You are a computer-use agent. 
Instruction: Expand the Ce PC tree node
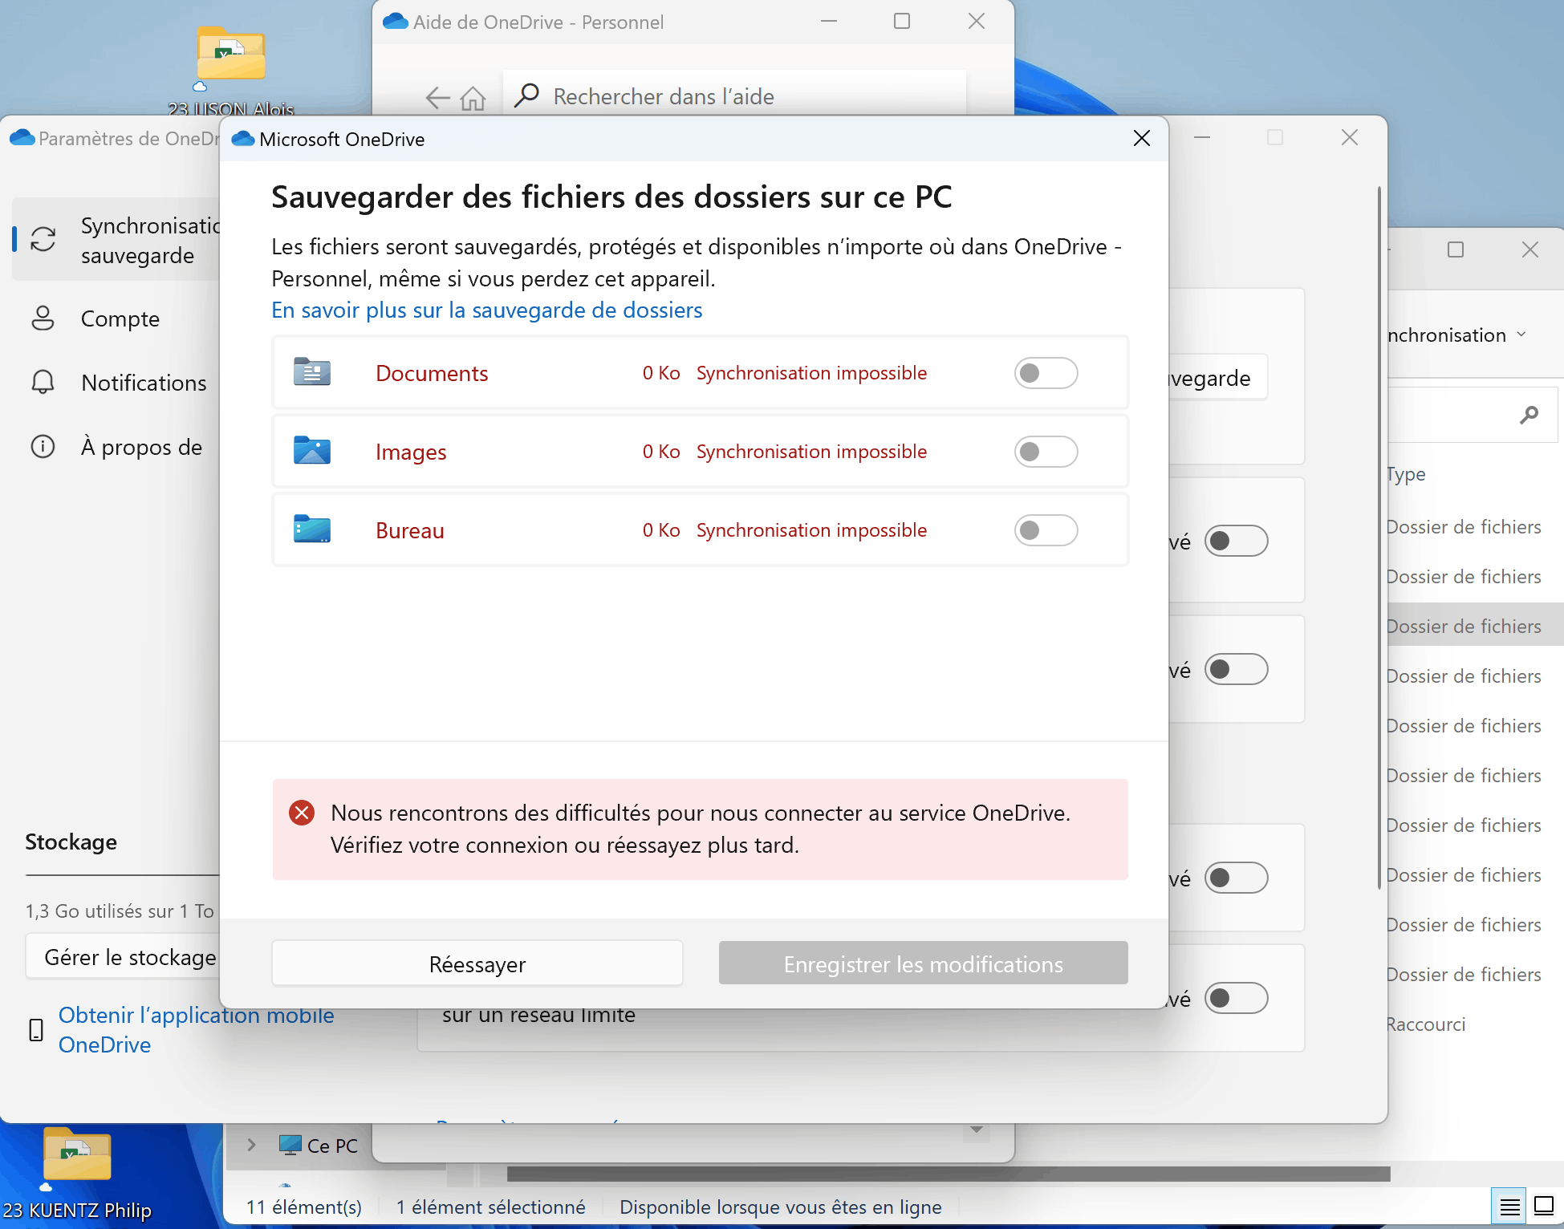click(x=251, y=1146)
